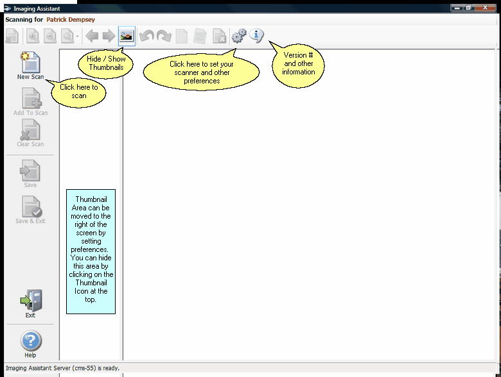This screenshot has width=501, height=377.
Task: Go to previous page with left arrow
Action: [92, 37]
